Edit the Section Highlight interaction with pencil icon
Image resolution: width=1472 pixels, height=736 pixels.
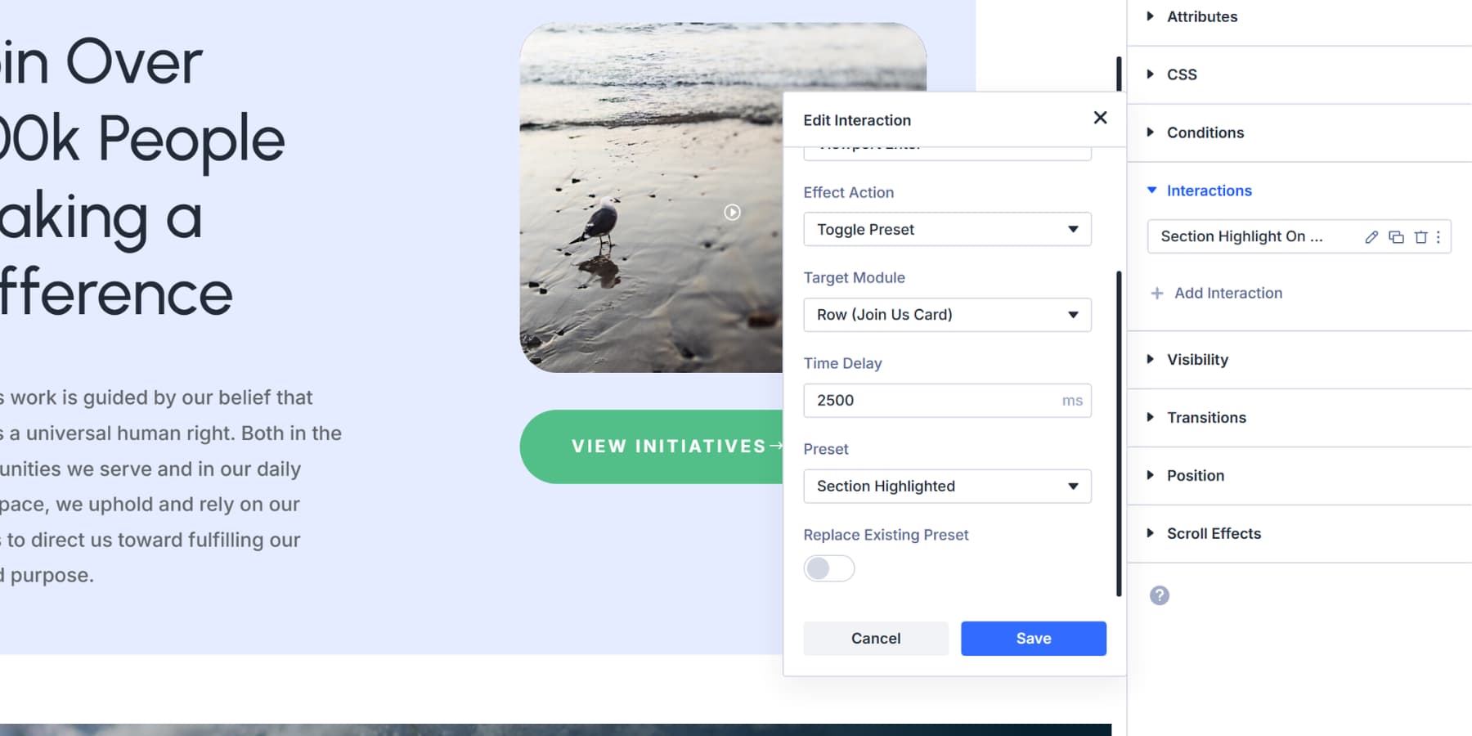pos(1371,237)
